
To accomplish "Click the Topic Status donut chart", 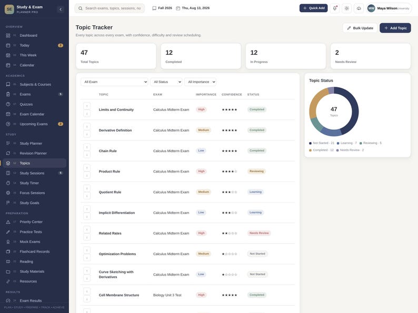I will pyautogui.click(x=334, y=112).
